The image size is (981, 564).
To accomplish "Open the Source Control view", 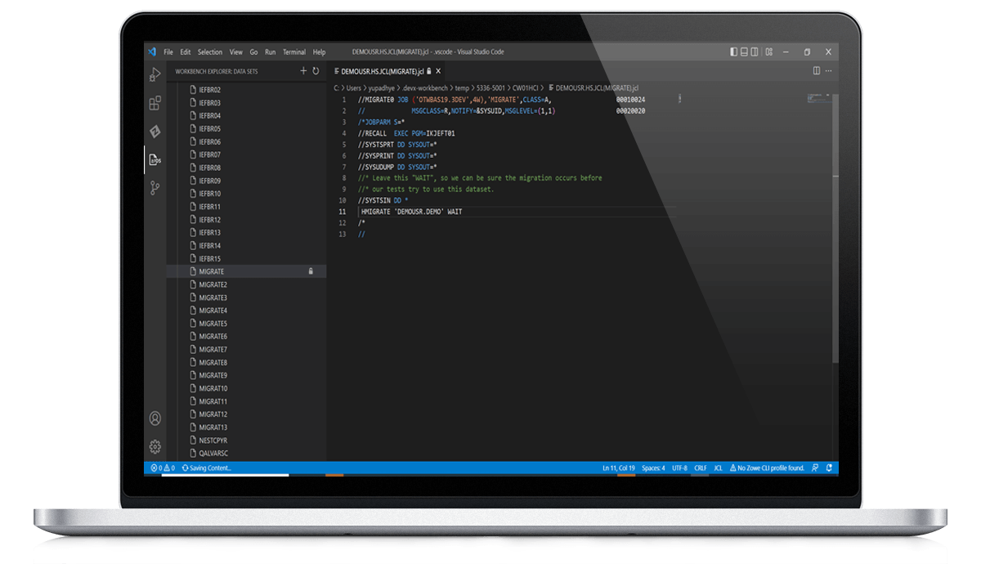I will (155, 188).
